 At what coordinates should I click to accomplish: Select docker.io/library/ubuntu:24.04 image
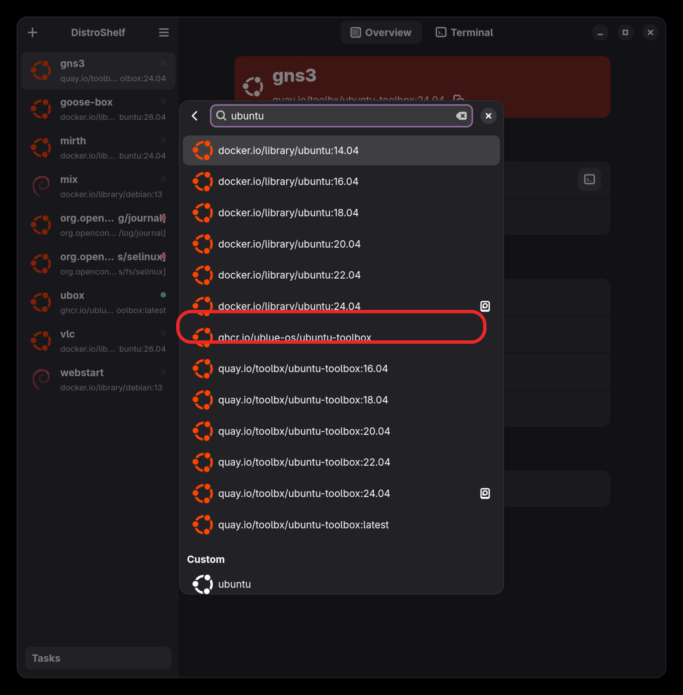pos(341,306)
